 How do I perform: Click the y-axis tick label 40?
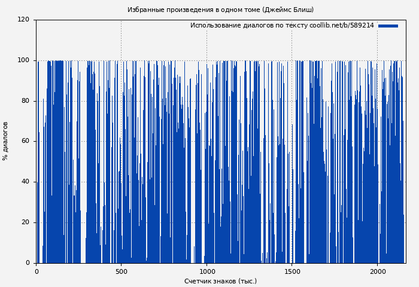pos(25,182)
